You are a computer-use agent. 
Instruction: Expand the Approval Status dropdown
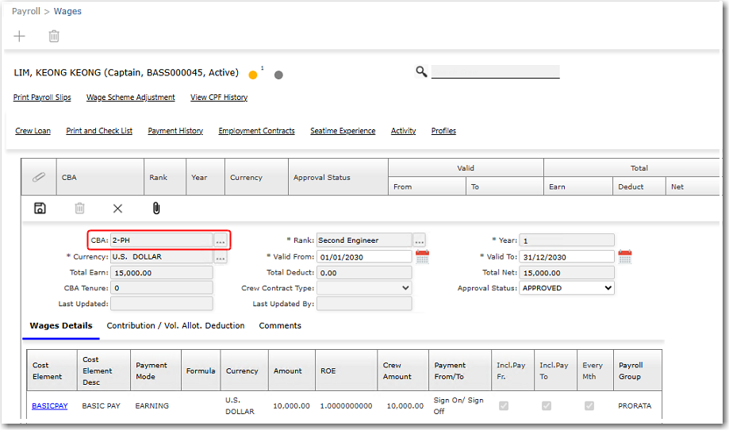tap(566, 288)
